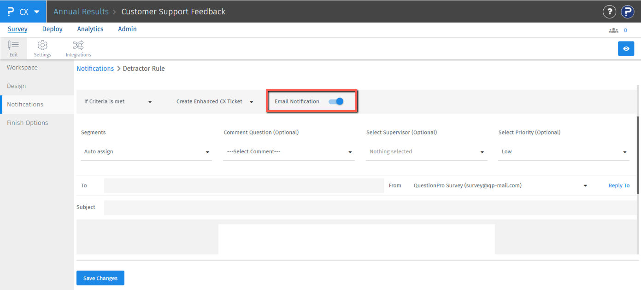The image size is (641, 290).
Task: Open the Deploy tab
Action: click(53, 29)
